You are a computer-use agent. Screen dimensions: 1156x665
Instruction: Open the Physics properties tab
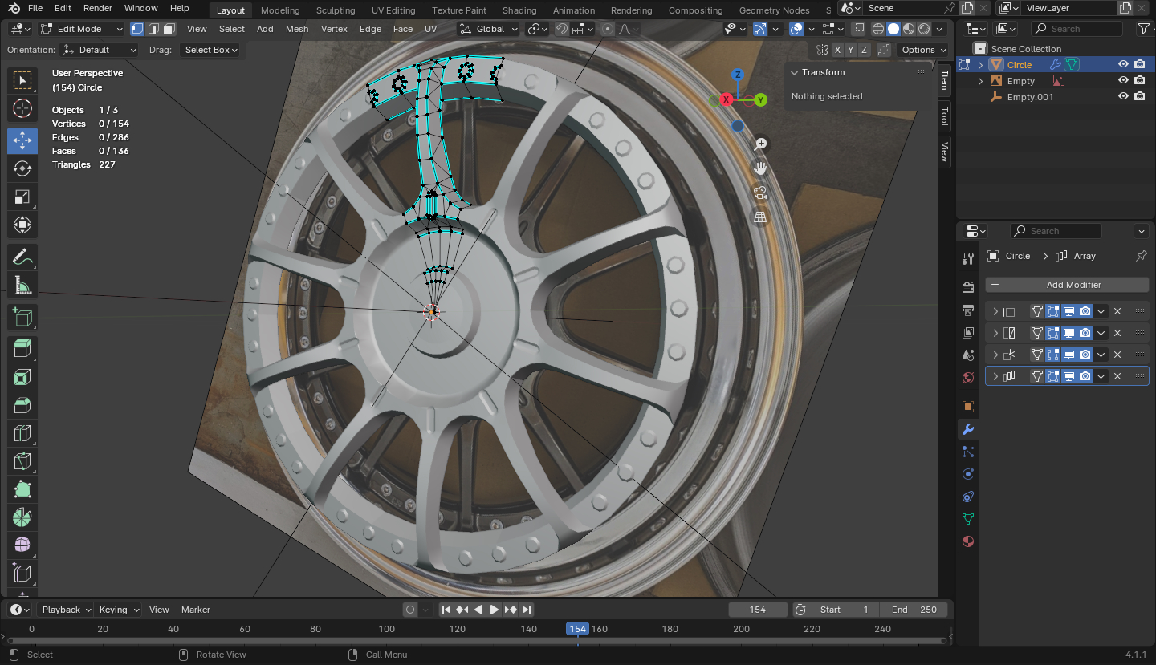968,474
